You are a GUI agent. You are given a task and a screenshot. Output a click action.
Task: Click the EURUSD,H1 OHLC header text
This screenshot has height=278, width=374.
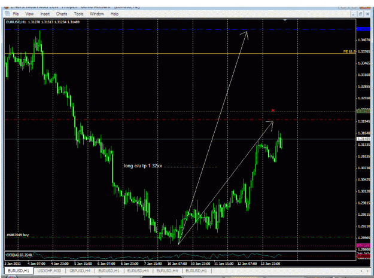tap(42, 22)
